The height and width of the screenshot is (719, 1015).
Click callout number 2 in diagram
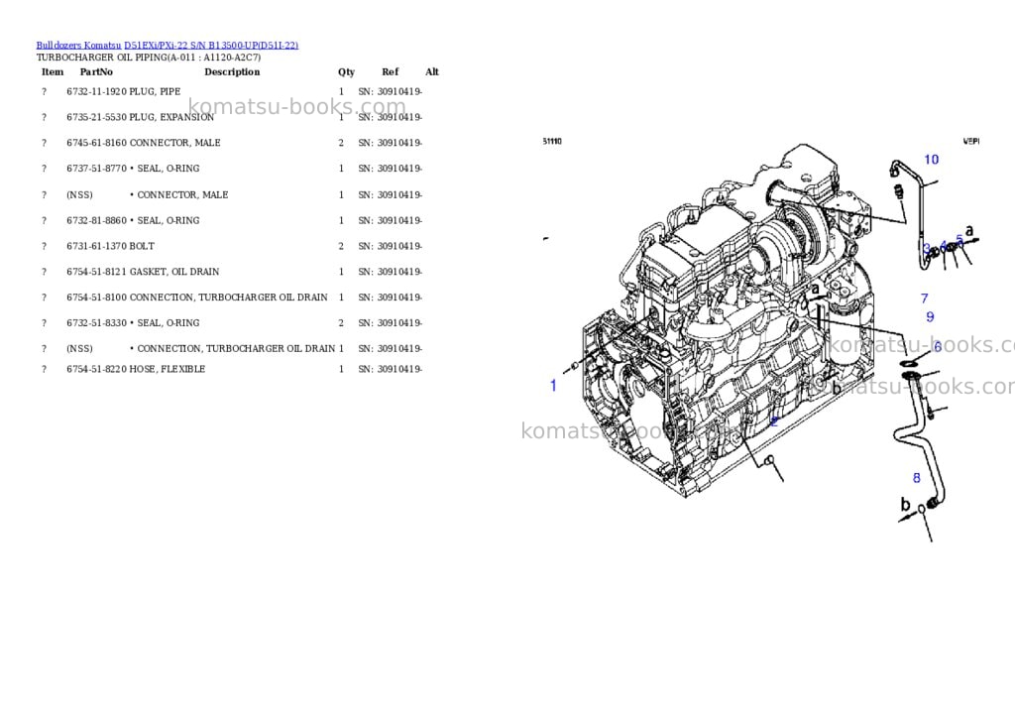774,421
